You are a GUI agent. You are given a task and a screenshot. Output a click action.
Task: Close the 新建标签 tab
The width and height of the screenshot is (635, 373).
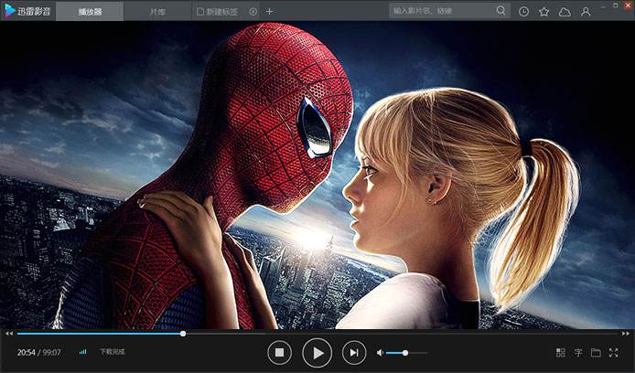pyautogui.click(x=253, y=11)
